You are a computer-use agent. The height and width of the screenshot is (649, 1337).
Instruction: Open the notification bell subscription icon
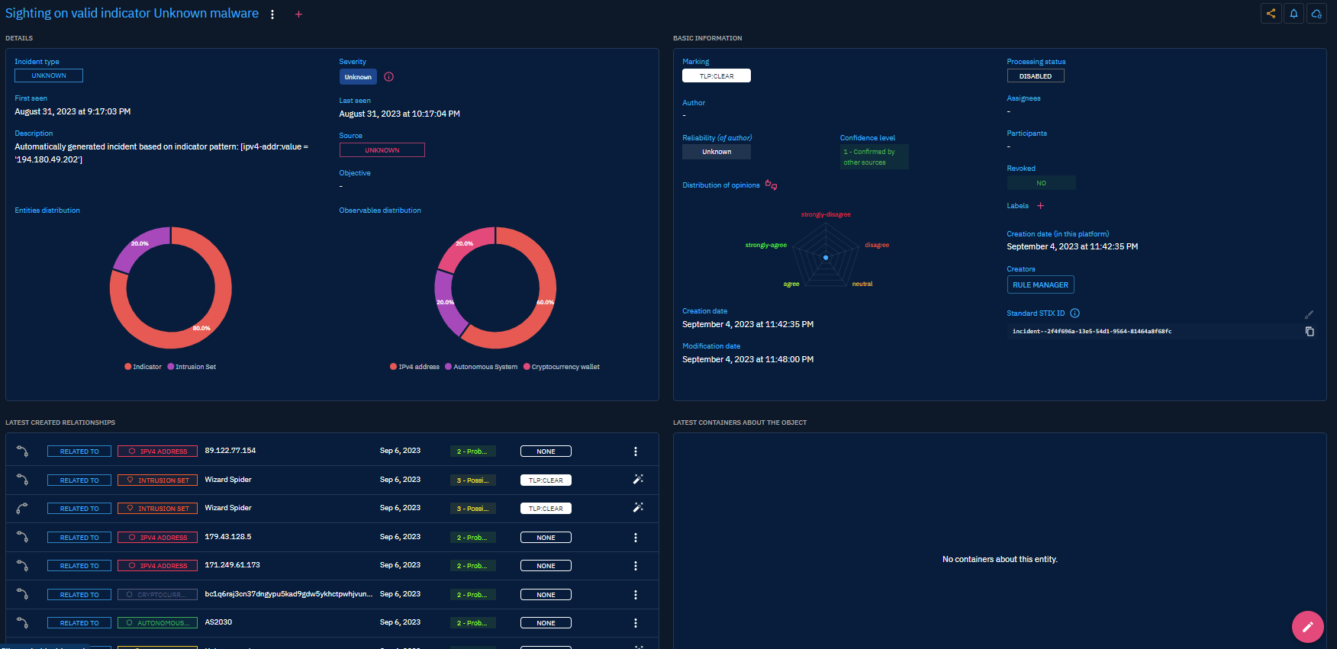[1294, 14]
